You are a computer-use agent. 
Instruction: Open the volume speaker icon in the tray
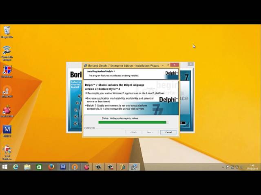[x=241, y=167]
